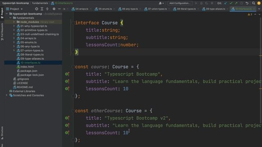262x147 pixels.
Task: Click Git Update Project blue arrow
Action: [x=226, y=3]
